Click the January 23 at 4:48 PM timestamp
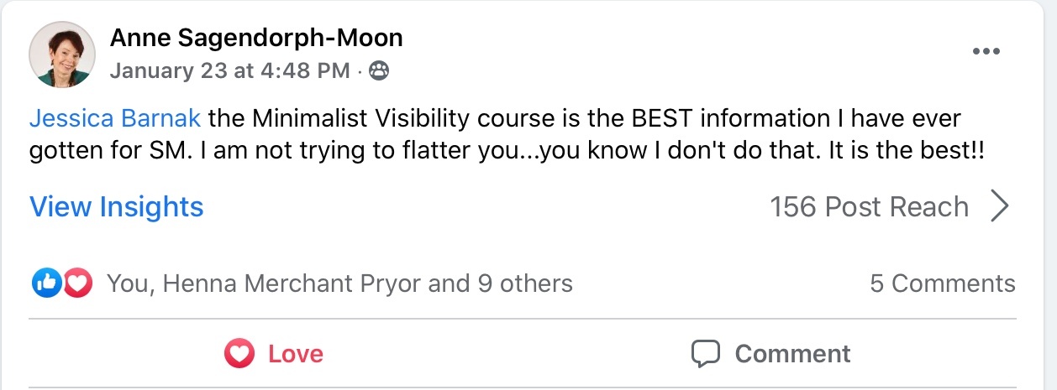The width and height of the screenshot is (1057, 390). point(229,71)
